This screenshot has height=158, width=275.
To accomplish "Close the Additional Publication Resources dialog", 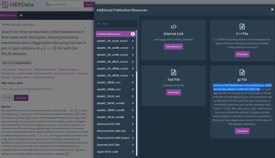I will coord(272,9).
